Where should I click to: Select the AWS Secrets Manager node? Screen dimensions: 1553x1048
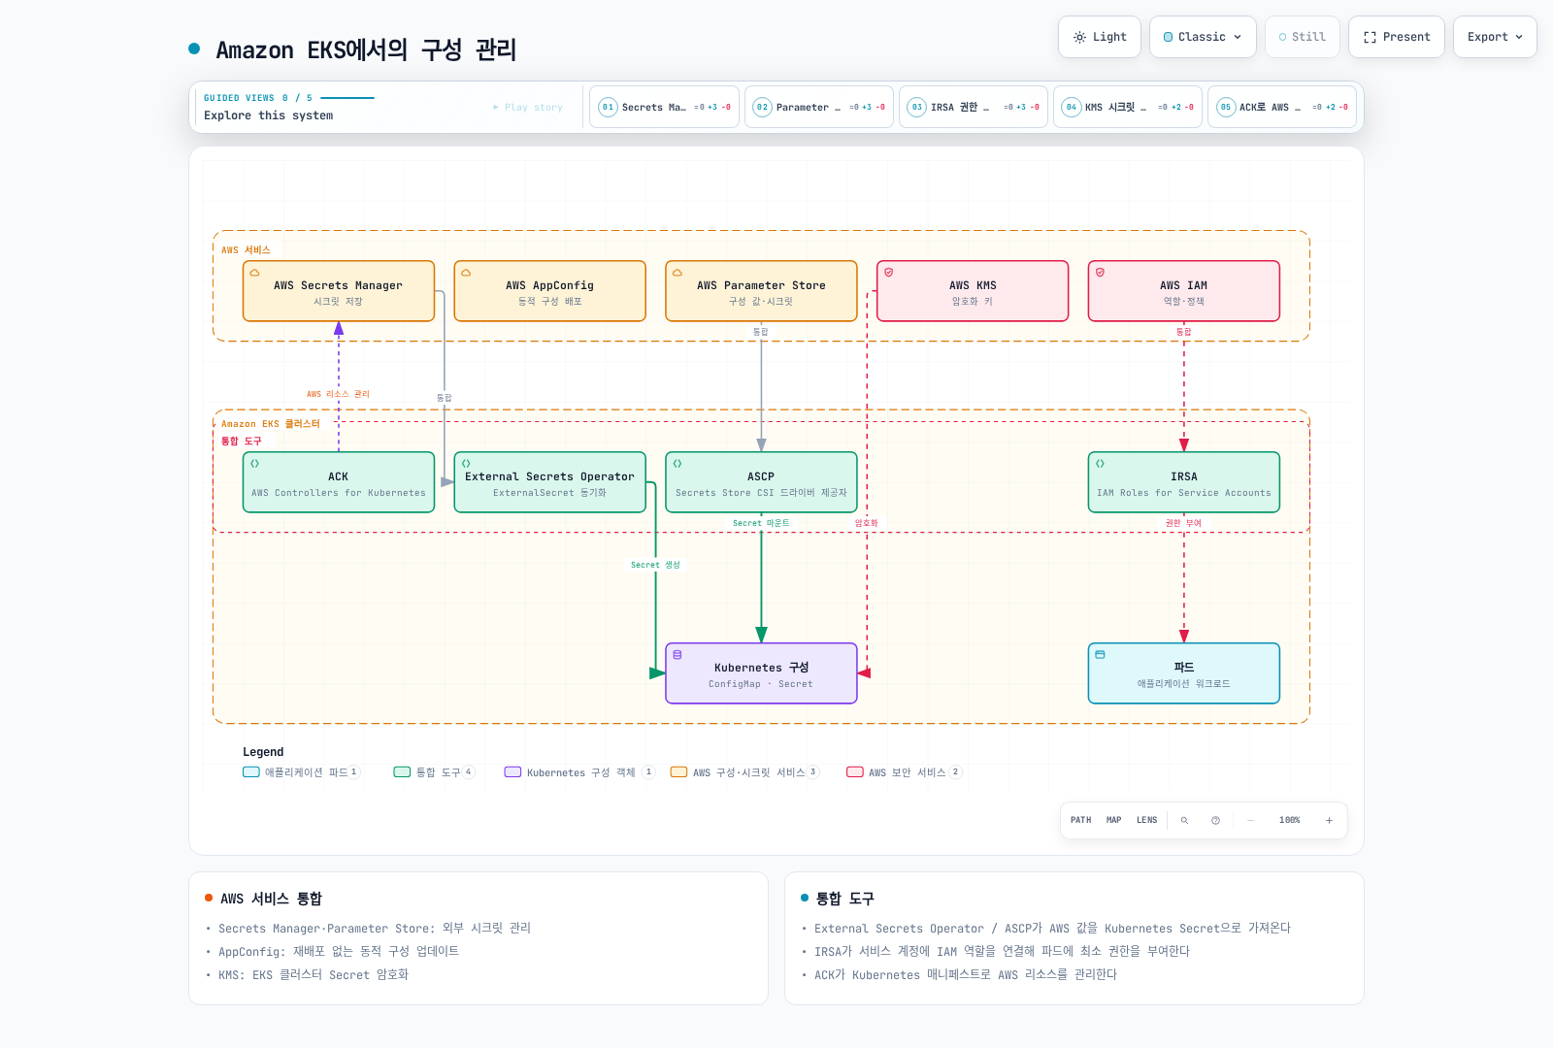click(339, 291)
